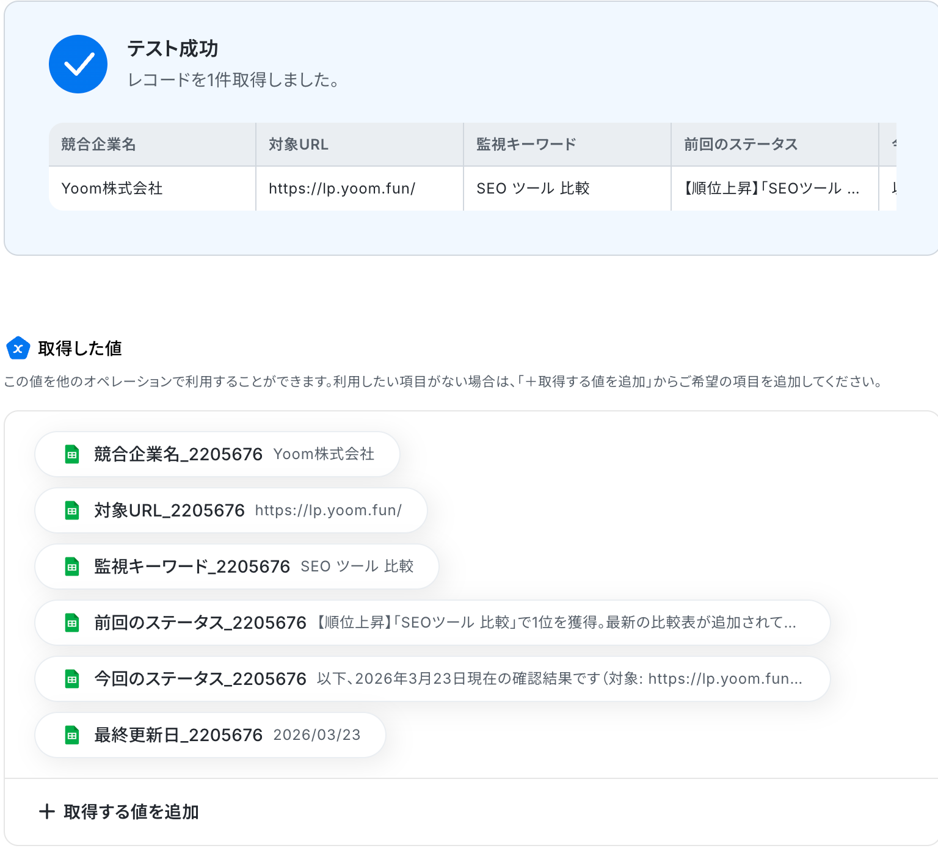Click the Sheets icon next to 対象URL_2205676
The image size is (938, 851).
pos(72,510)
